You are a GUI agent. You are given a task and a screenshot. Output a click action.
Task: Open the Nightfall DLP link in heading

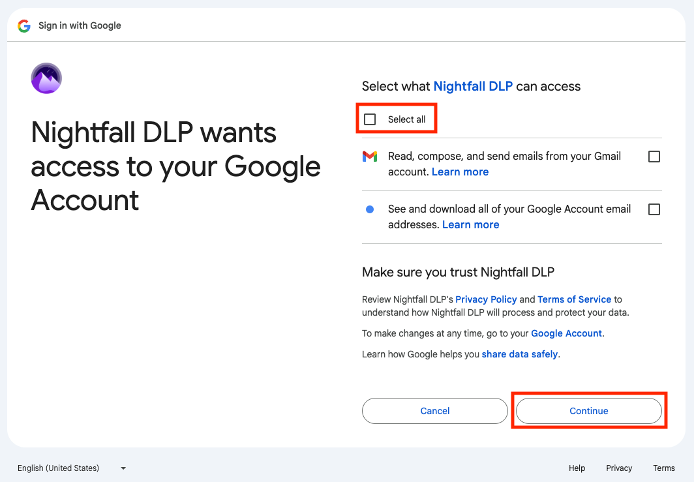point(473,86)
